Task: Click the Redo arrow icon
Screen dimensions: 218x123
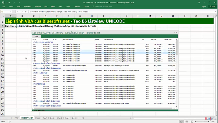Action: [14, 2]
